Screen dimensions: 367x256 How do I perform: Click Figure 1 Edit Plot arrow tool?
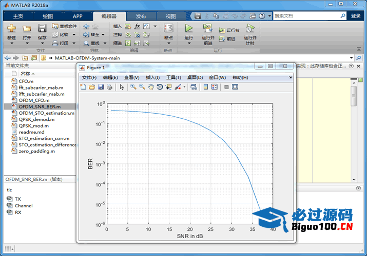tap(122, 87)
